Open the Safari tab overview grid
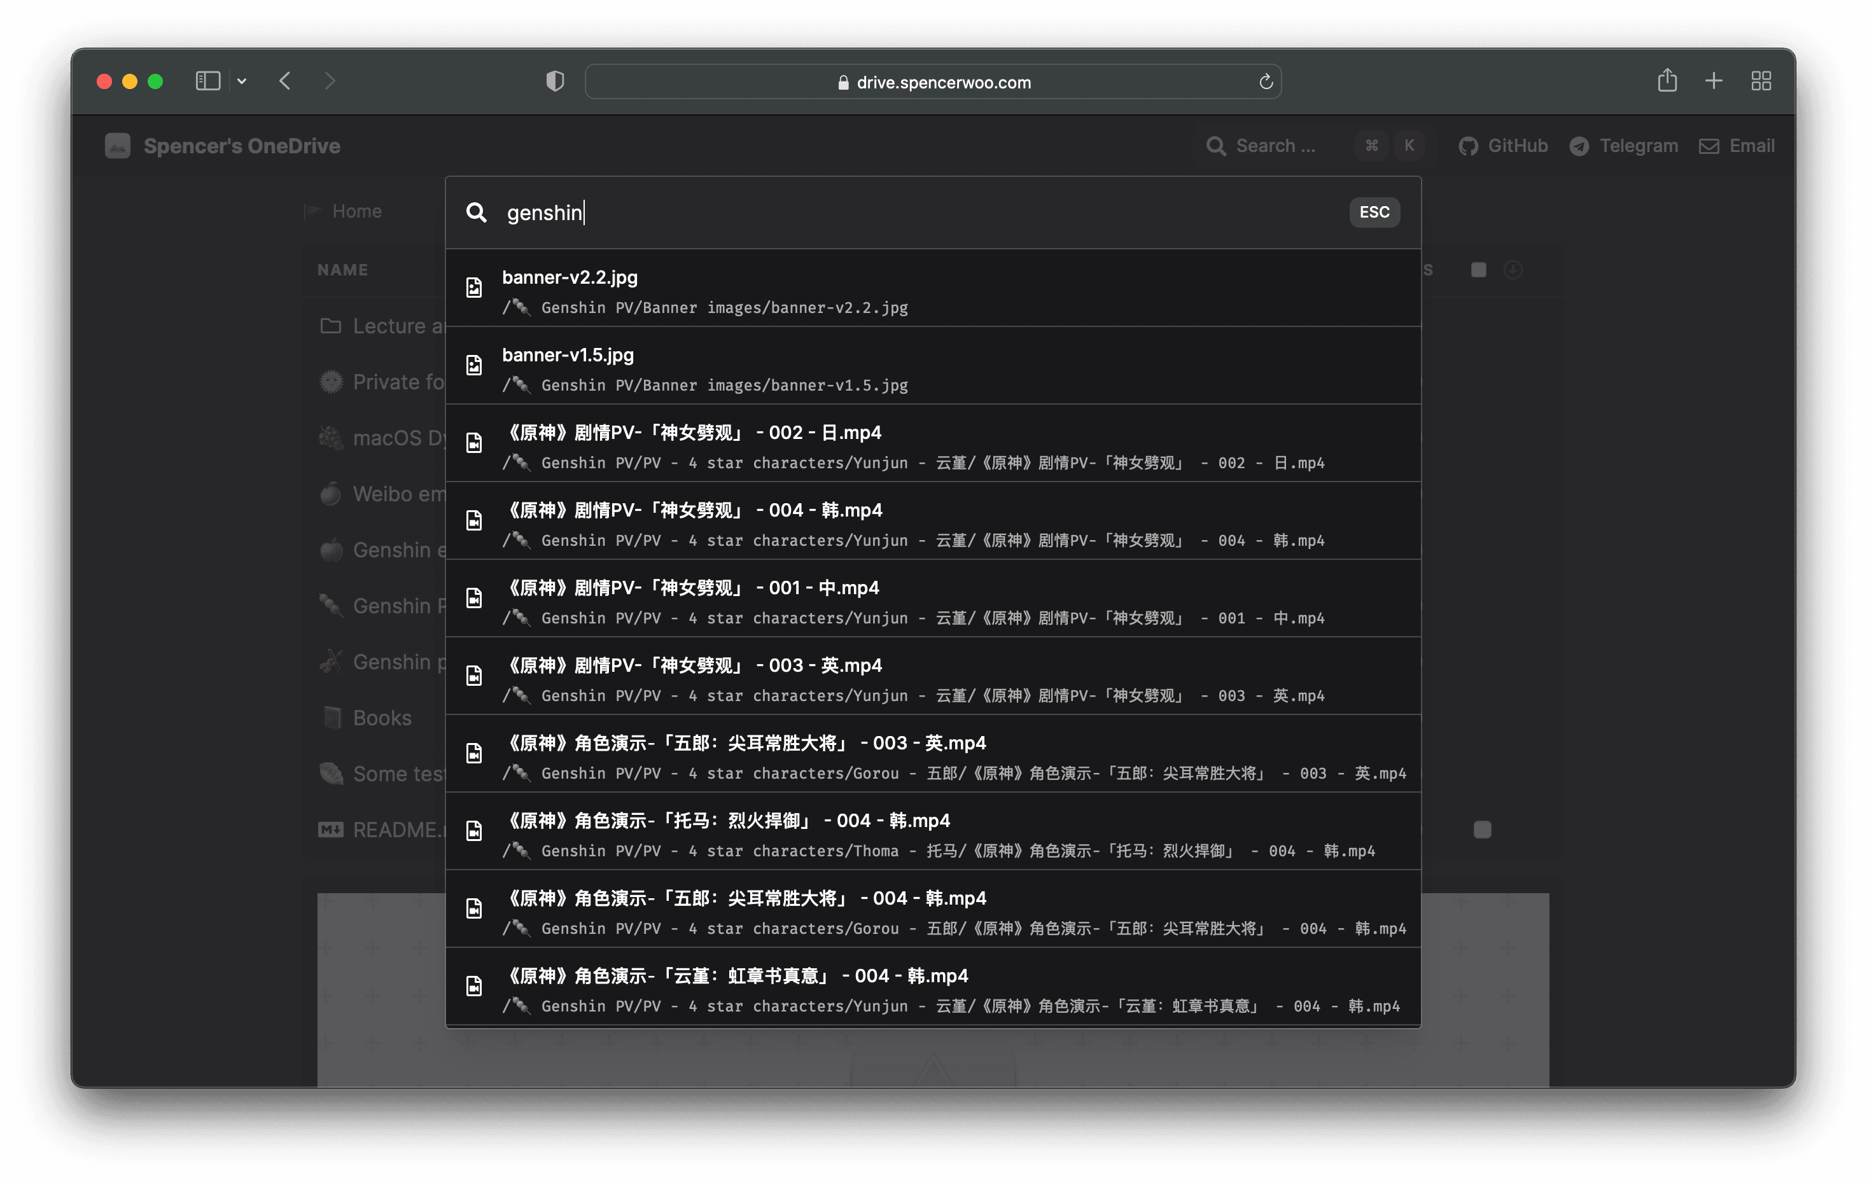Viewport: 1867px width, 1182px height. click(1761, 81)
